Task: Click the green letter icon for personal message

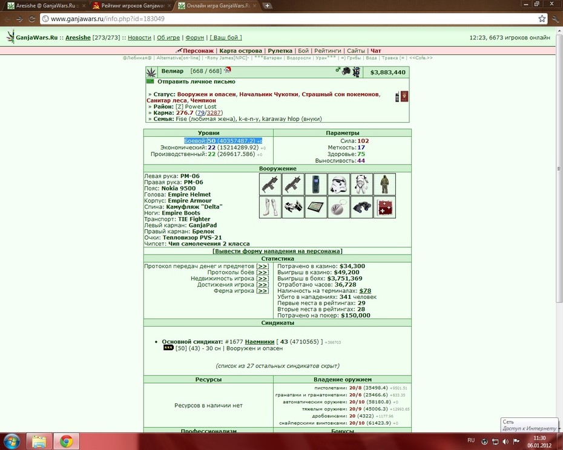Action: coord(150,82)
